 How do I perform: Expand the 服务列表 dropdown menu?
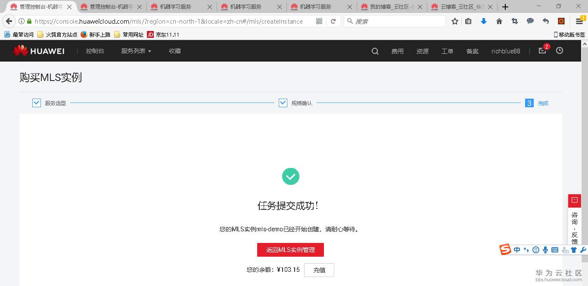(x=135, y=51)
